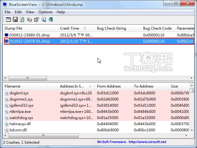Sort by Bug Check Code column
This screenshot has height=148, width=197.
(x=157, y=28)
